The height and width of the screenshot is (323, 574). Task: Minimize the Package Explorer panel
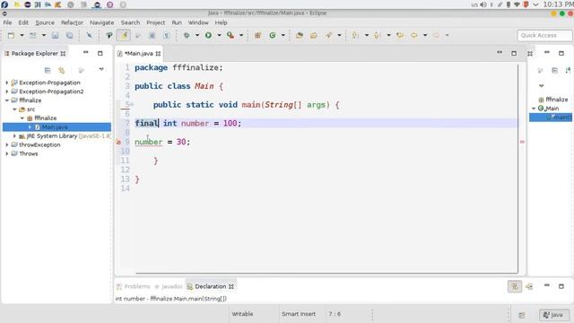(x=86, y=53)
